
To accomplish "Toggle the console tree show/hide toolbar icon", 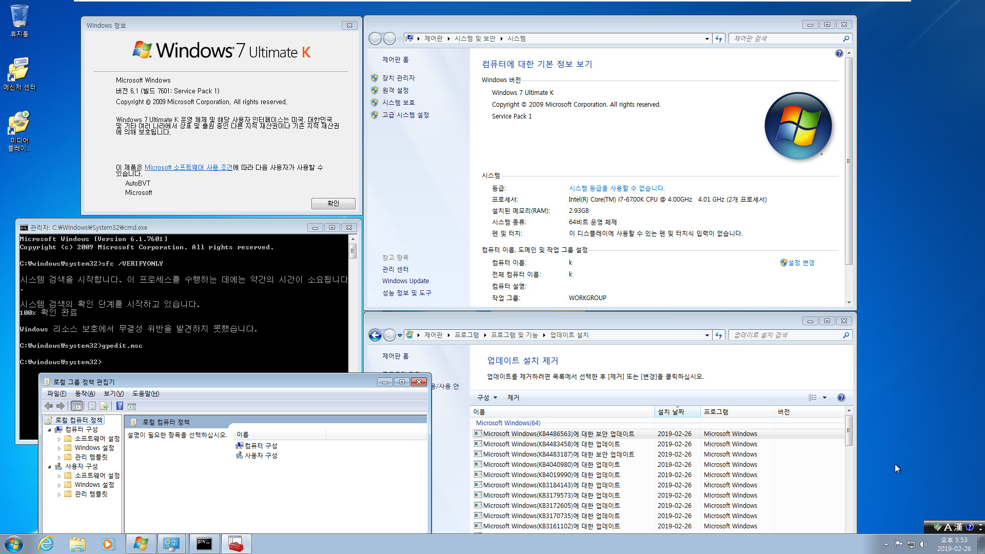I will (76, 406).
